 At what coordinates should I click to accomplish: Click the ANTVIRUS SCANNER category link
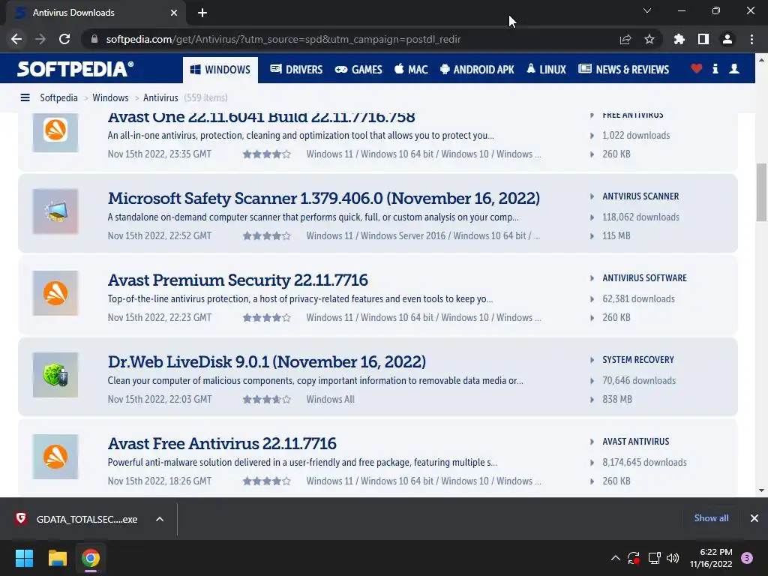tap(640, 196)
